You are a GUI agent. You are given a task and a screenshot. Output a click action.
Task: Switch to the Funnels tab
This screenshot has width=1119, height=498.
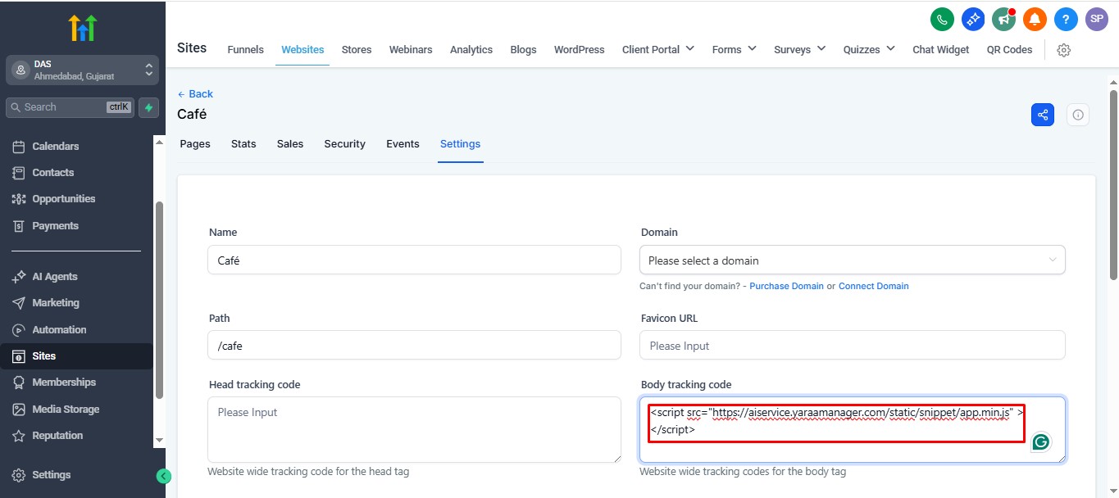(245, 50)
